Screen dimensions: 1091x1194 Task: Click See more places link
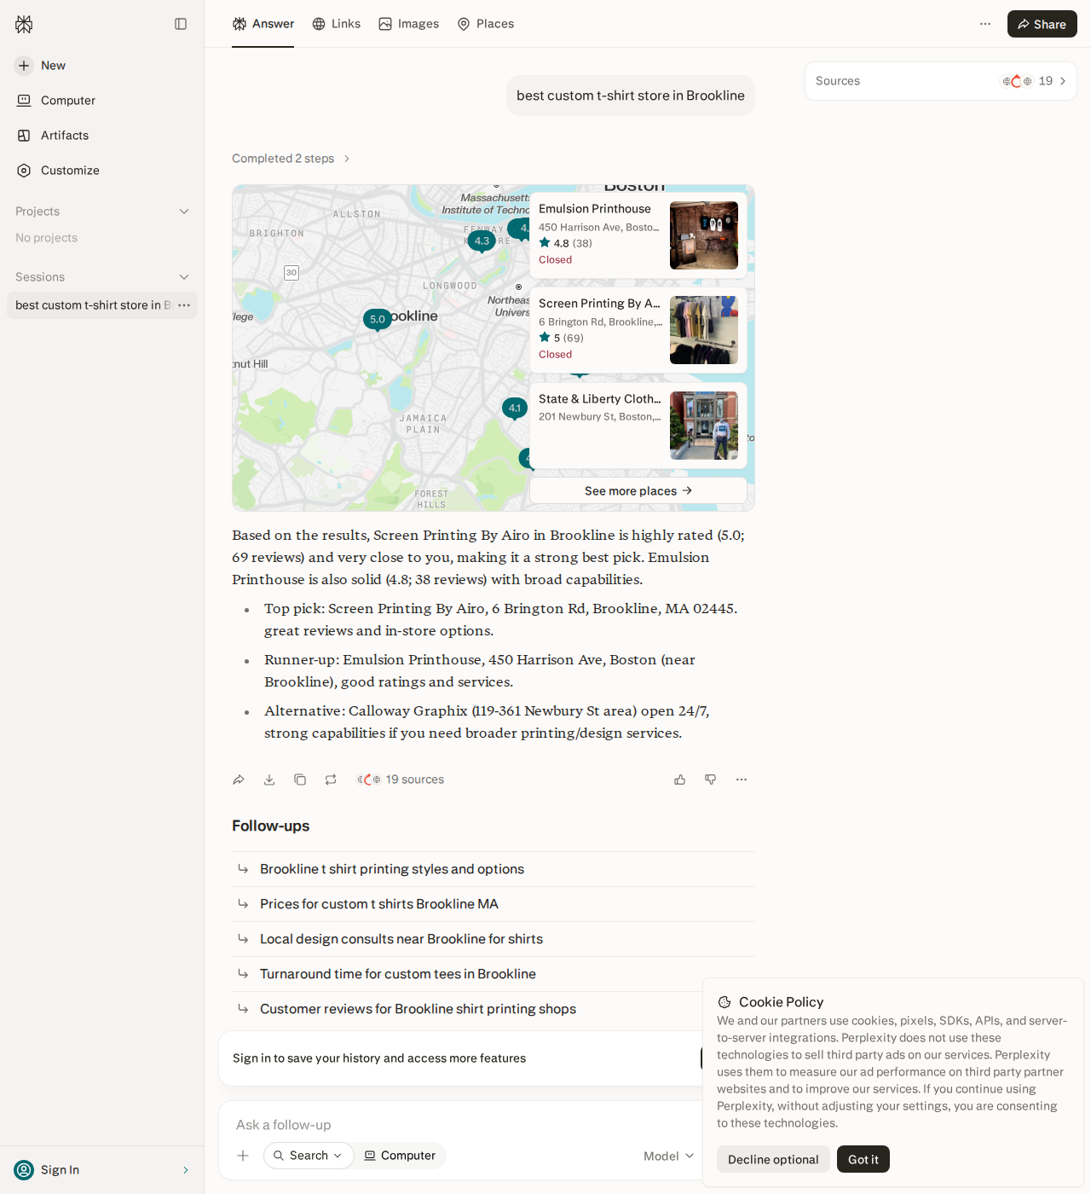pyautogui.click(x=638, y=490)
